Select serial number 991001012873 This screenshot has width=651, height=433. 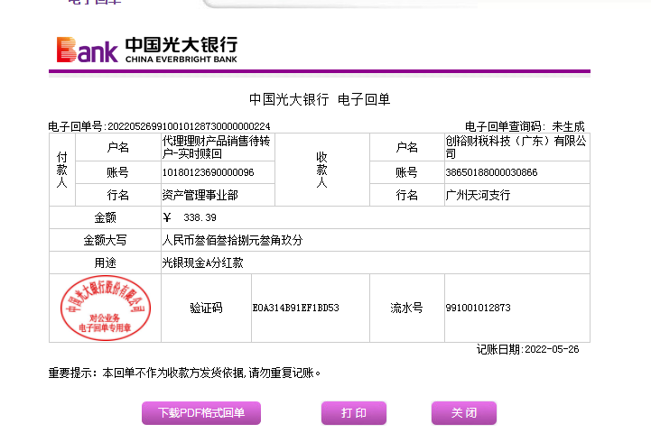[478, 309]
